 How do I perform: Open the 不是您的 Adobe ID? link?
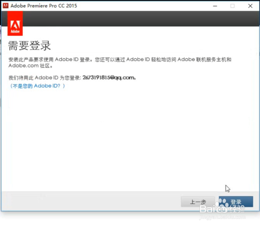click(x=37, y=86)
